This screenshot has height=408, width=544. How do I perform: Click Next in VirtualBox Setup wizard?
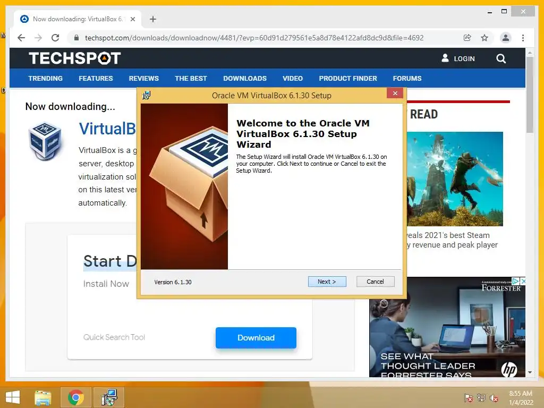327,282
